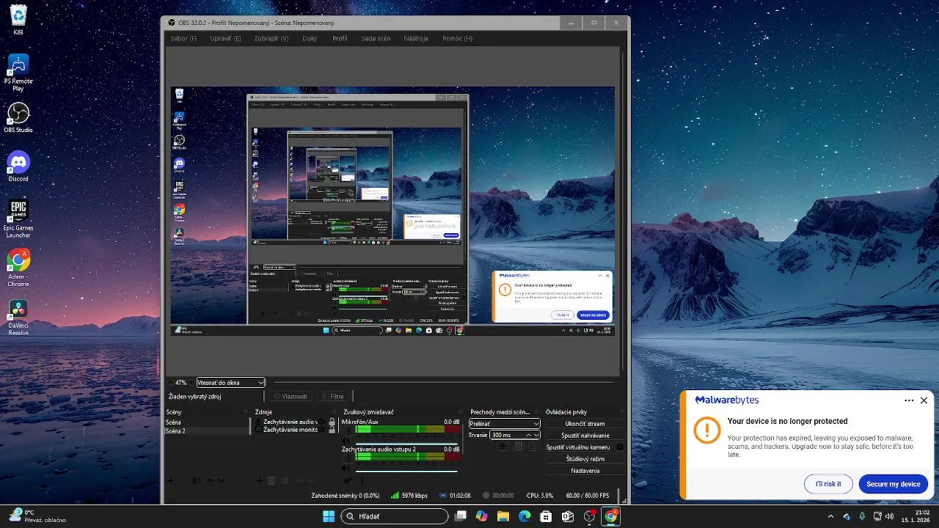The height and width of the screenshot is (528, 939).
Task: Undock the Ovládacie prvky panel
Action: click(x=623, y=412)
